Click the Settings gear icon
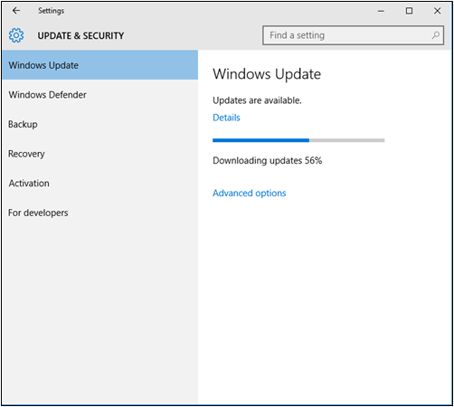This screenshot has width=454, height=407. pyautogui.click(x=16, y=35)
